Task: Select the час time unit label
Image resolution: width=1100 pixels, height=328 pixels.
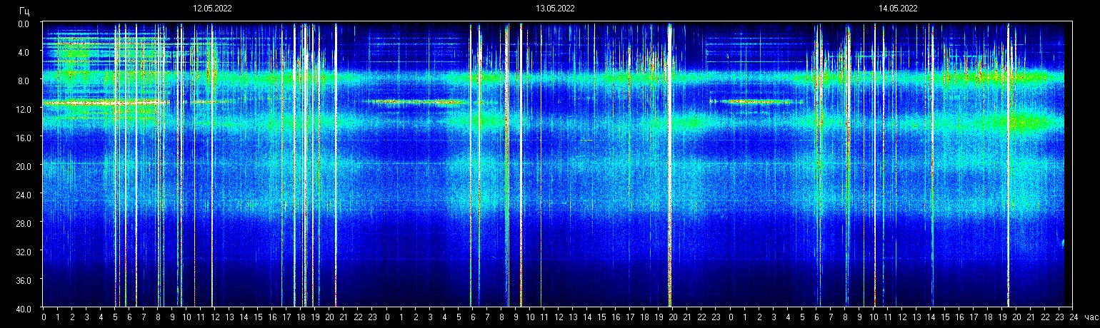Action: (x=1091, y=317)
